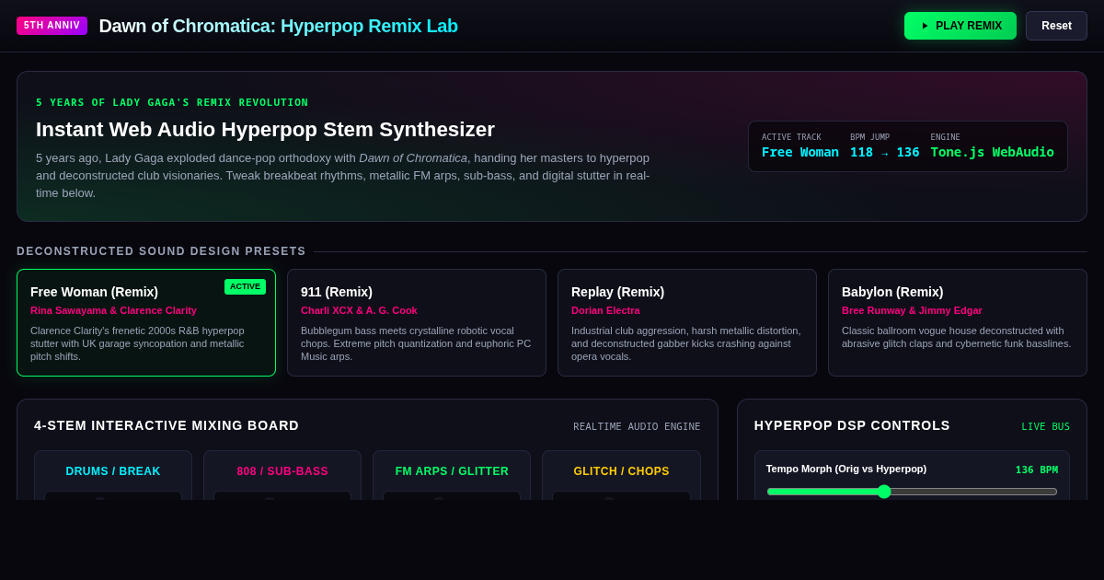The height and width of the screenshot is (580, 1104).
Task: Click the Bree Runway & Jimmy Edgar credit
Action: tap(912, 310)
